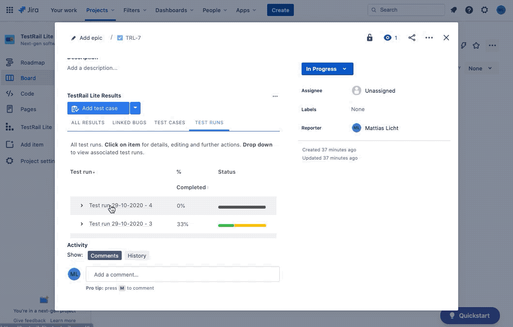Viewport: 513px width, 327px height.
Task: Open the Projects dropdown menu
Action: click(x=100, y=10)
